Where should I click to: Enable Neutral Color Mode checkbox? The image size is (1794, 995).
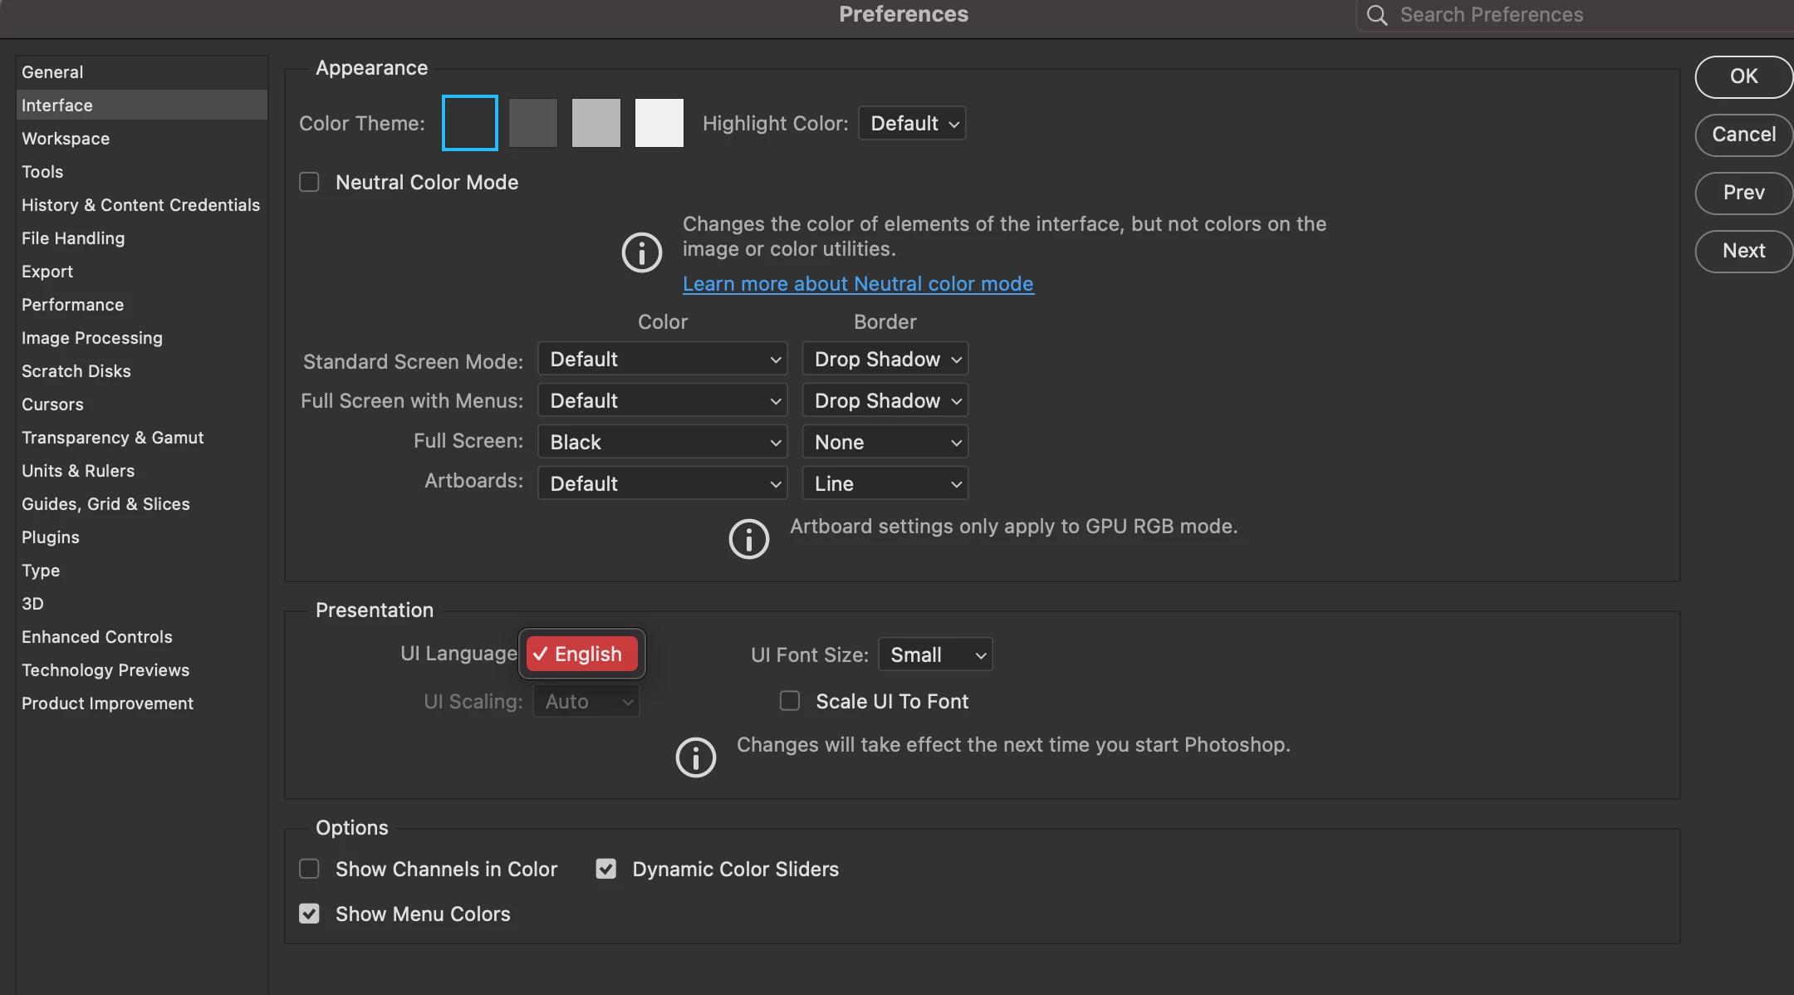pos(309,182)
